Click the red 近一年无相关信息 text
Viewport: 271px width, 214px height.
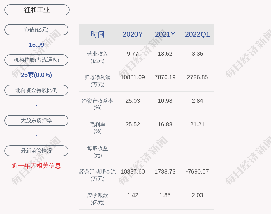36,166
